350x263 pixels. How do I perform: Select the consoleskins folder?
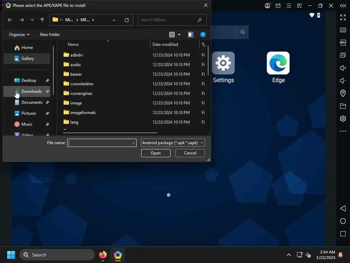[134, 84]
